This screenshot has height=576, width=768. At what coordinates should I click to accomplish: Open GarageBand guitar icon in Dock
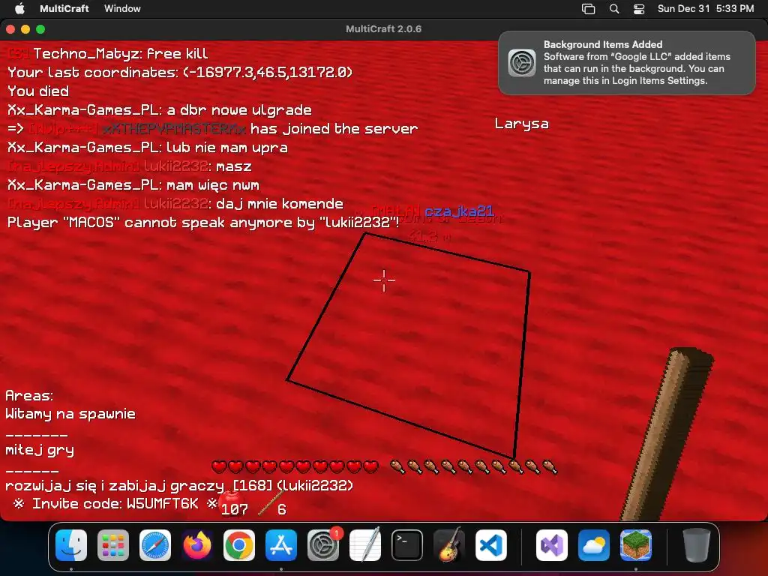click(449, 545)
